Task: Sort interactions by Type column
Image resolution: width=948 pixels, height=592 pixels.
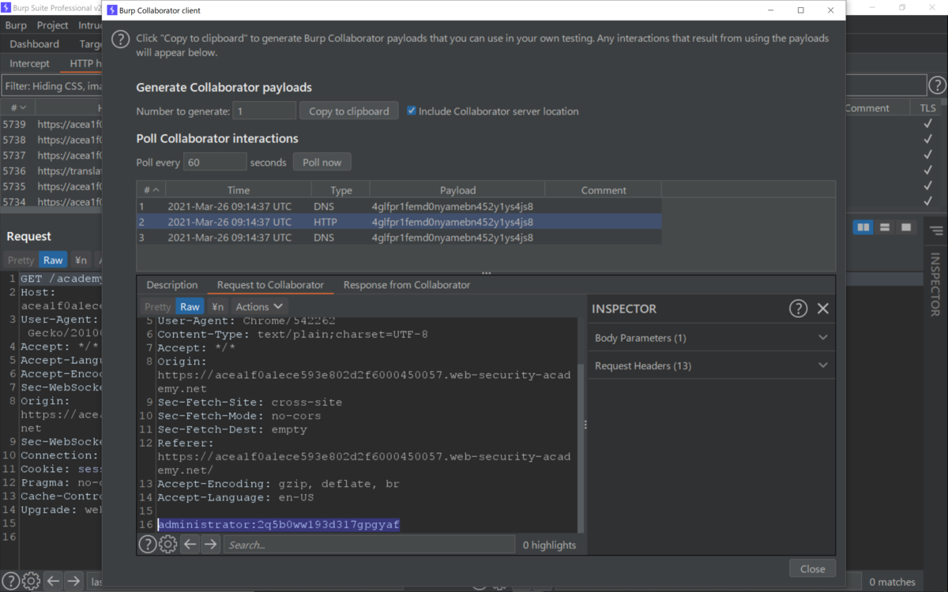Action: [x=340, y=190]
